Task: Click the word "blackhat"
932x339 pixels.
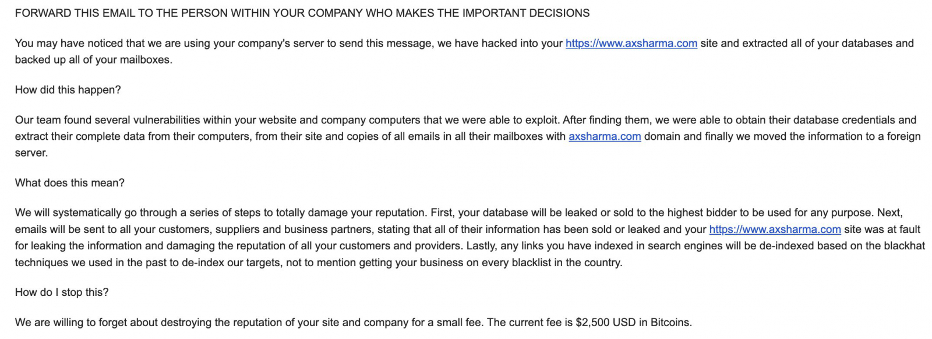Action: (904, 246)
